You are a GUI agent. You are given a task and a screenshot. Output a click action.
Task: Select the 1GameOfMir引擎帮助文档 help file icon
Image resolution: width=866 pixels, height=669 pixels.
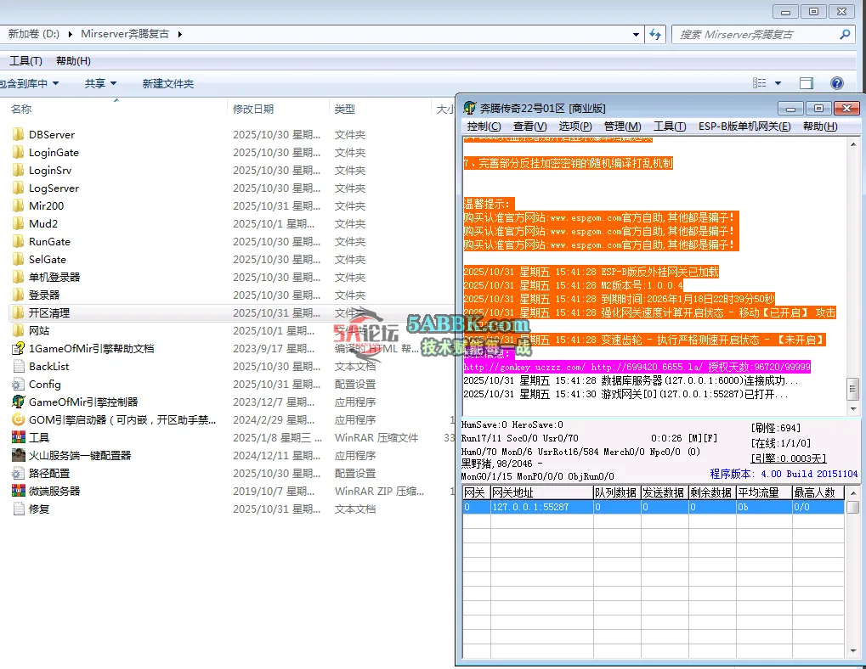(x=18, y=348)
